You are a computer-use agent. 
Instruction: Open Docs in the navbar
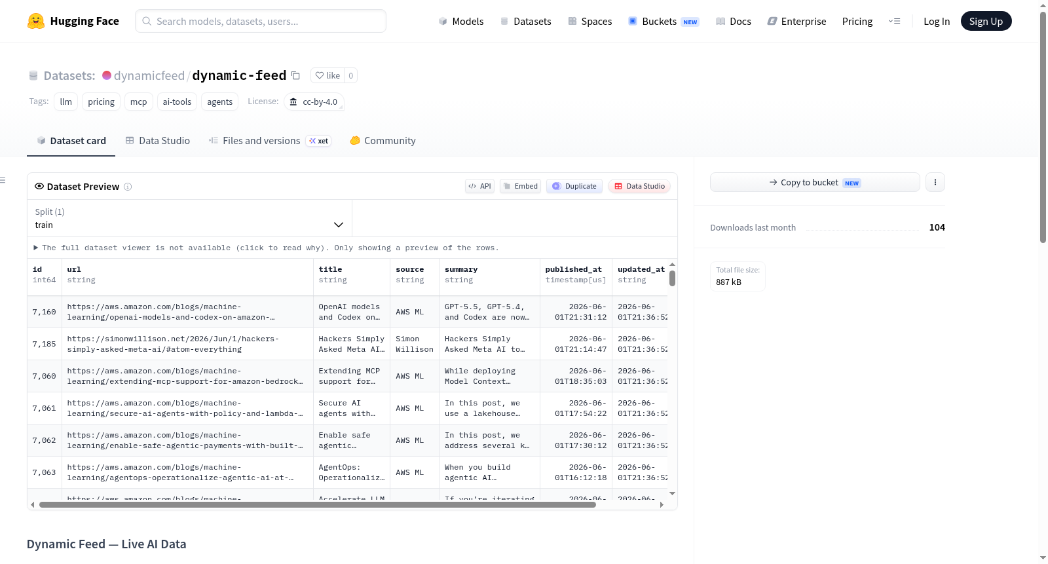[734, 21]
